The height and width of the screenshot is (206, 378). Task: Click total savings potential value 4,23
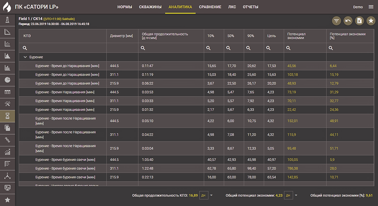[279, 195]
